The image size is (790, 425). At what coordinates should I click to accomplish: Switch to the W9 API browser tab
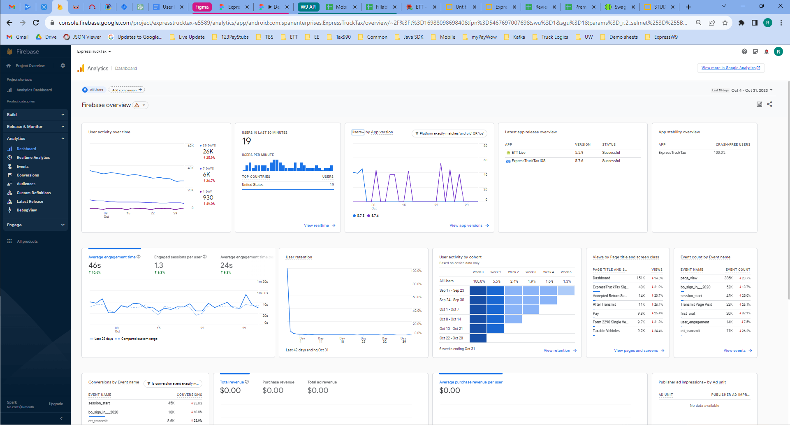[x=308, y=7]
